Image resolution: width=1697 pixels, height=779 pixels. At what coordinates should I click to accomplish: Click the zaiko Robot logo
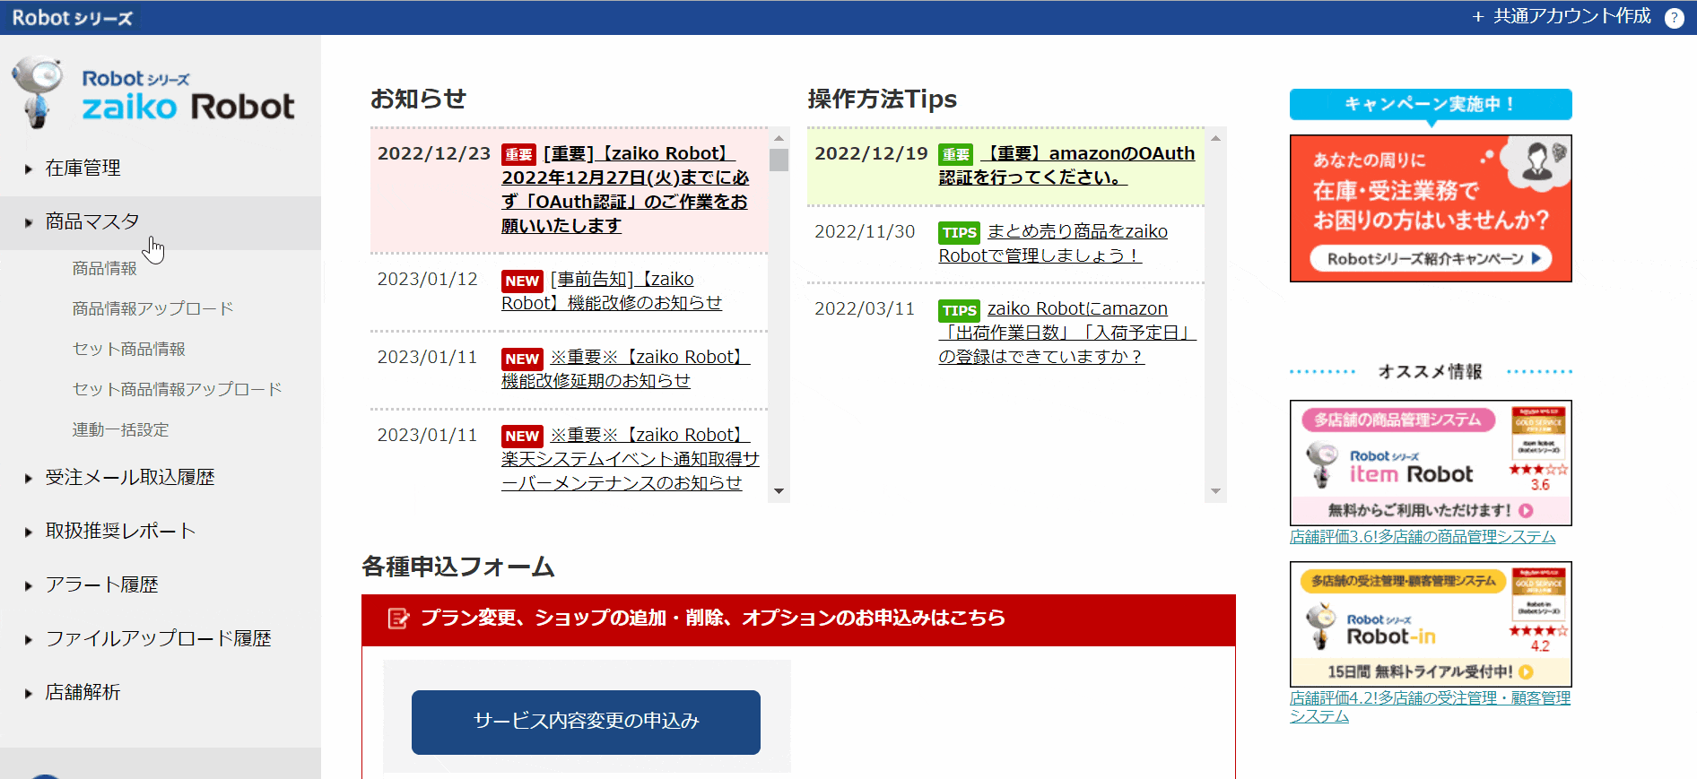(153, 93)
